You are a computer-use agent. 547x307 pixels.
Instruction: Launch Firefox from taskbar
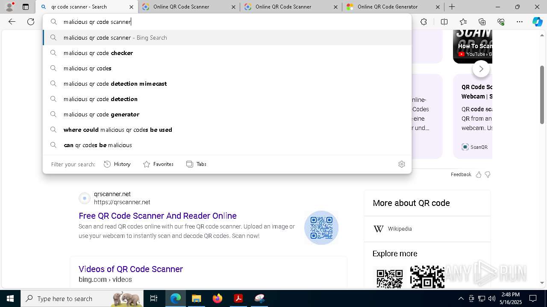click(x=217, y=298)
